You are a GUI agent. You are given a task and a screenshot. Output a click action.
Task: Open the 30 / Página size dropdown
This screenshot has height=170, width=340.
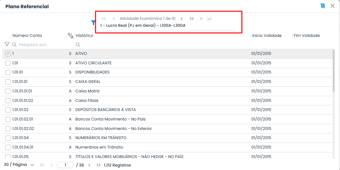[x=19, y=165]
